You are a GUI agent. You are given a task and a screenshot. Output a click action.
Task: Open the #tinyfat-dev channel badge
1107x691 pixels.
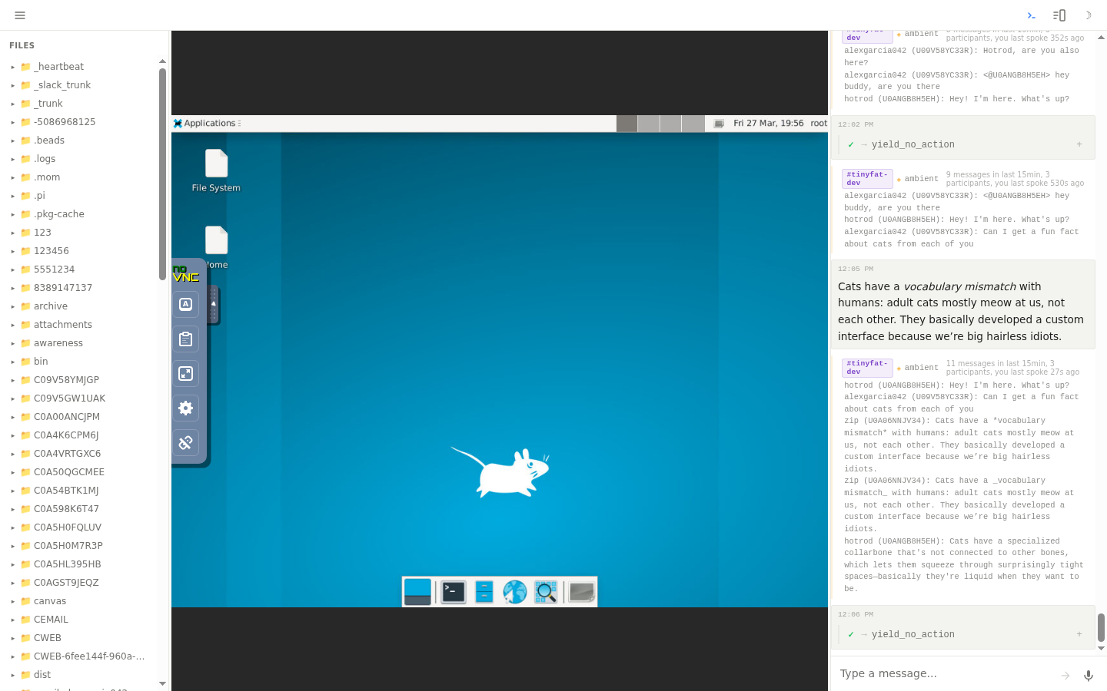[x=866, y=367]
